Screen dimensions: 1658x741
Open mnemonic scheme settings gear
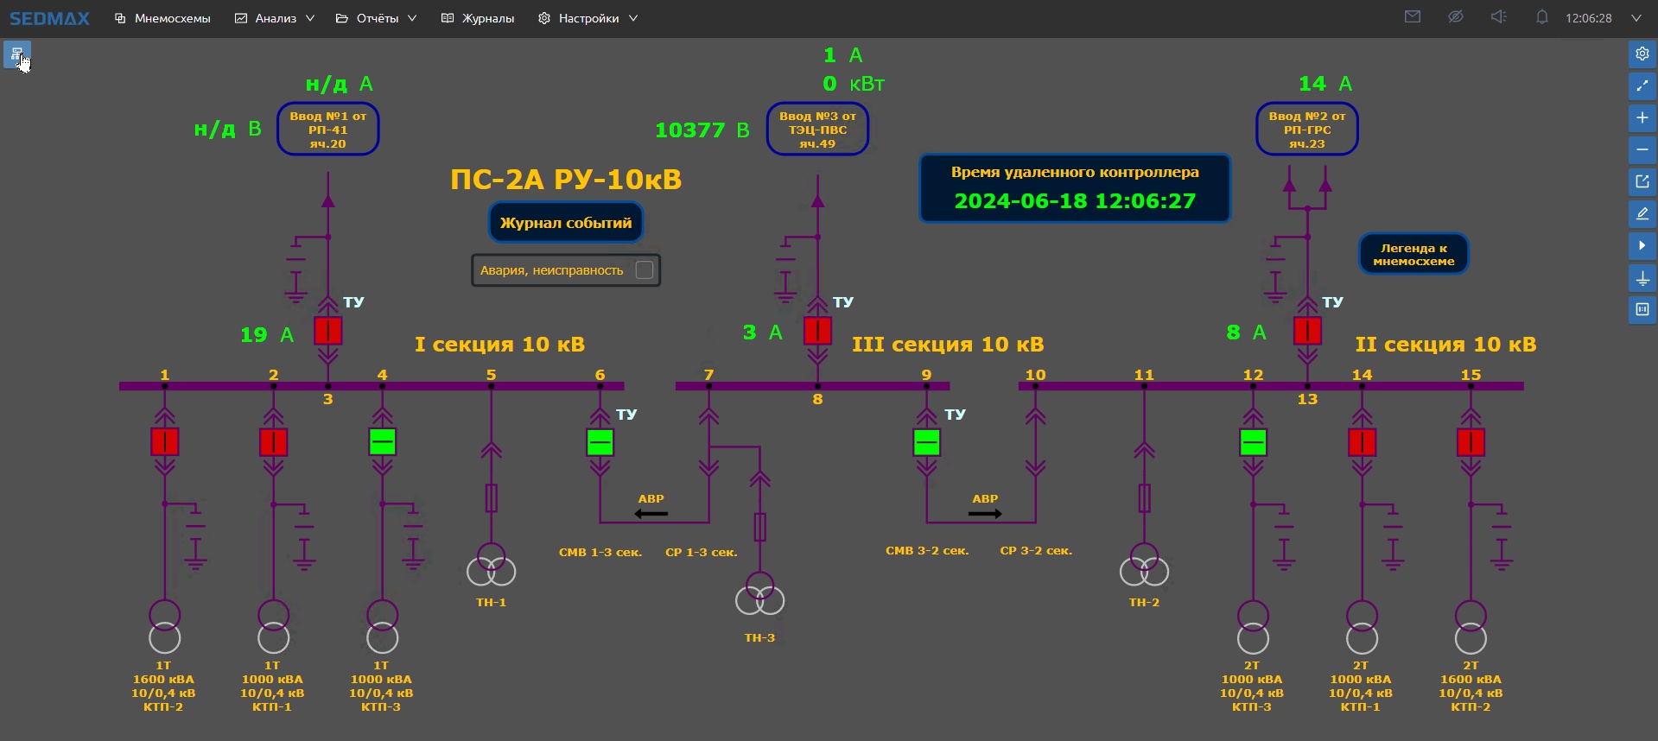[1642, 54]
